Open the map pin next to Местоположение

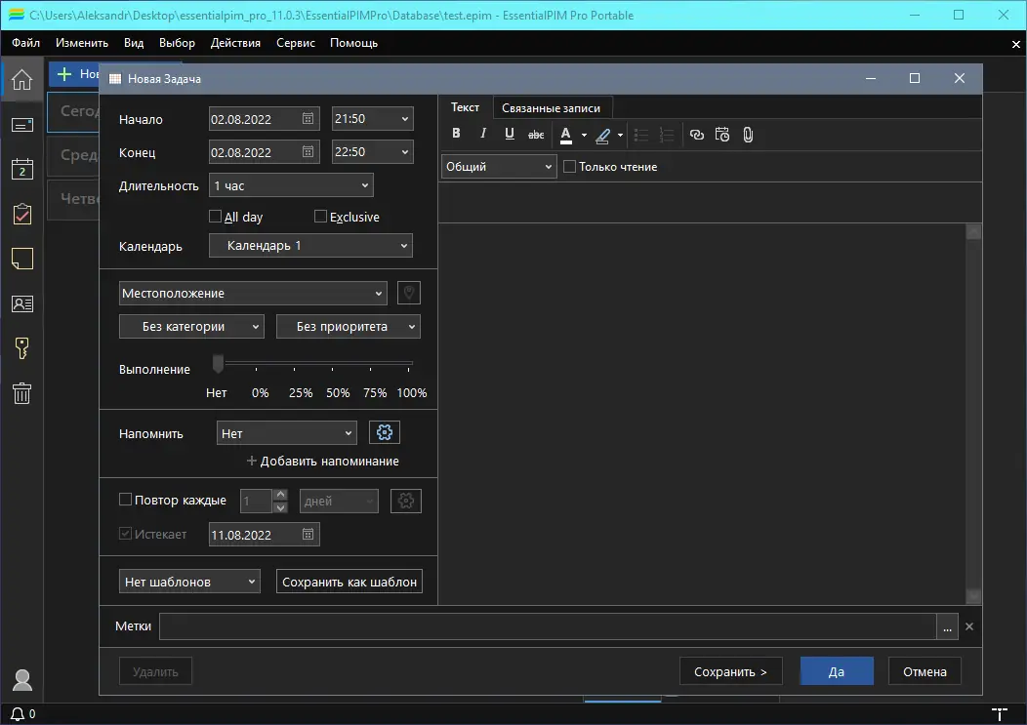click(408, 293)
